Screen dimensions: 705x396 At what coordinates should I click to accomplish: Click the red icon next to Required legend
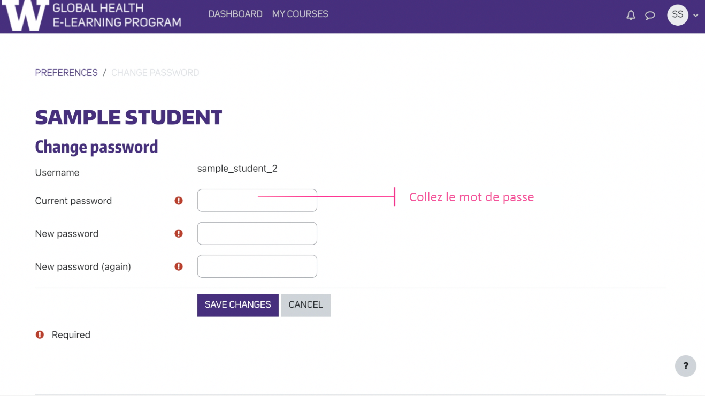click(x=40, y=334)
